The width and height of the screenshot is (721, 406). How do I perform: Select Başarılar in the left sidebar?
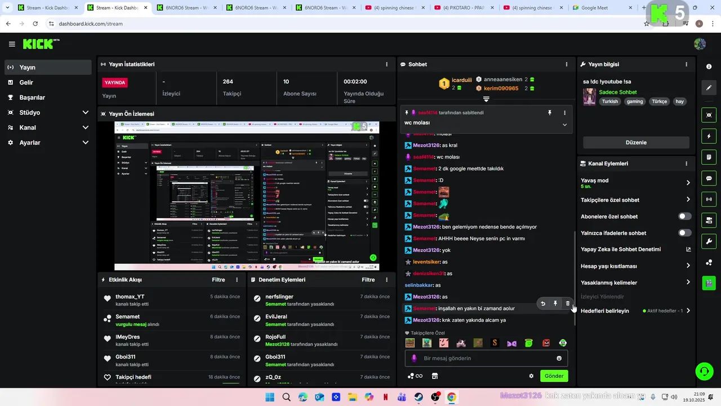(48, 98)
